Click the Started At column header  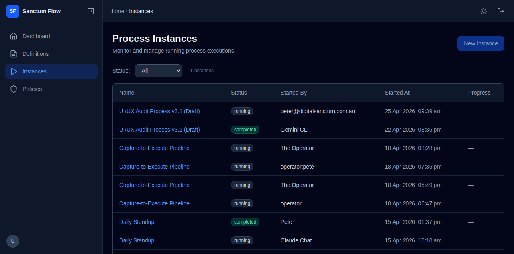(397, 93)
